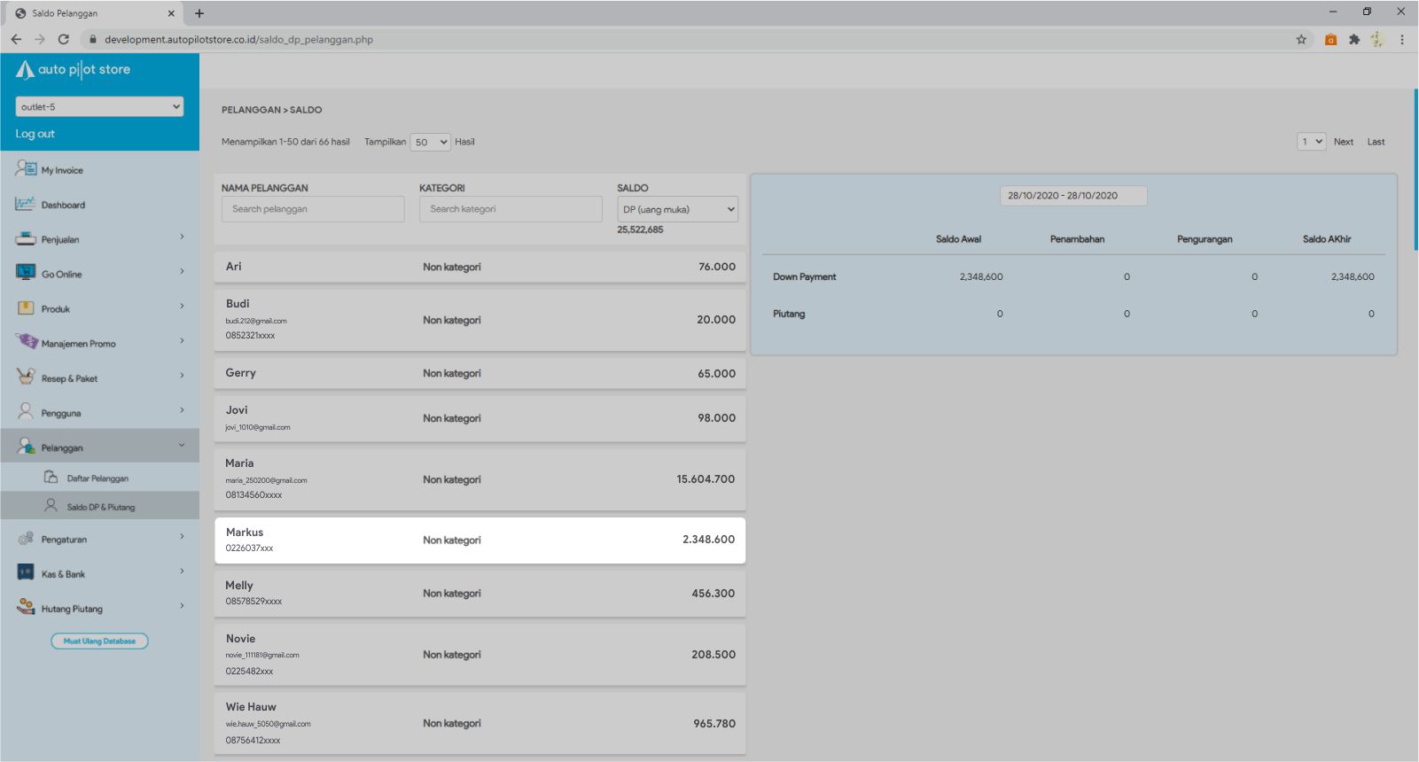Click the Produk box icon

pos(26,308)
